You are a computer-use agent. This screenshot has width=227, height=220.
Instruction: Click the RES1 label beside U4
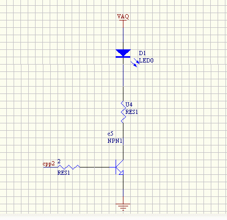click(131, 112)
